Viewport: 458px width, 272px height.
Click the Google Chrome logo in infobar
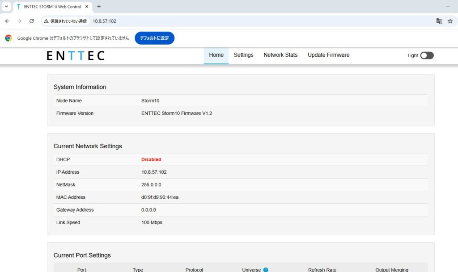click(8, 38)
